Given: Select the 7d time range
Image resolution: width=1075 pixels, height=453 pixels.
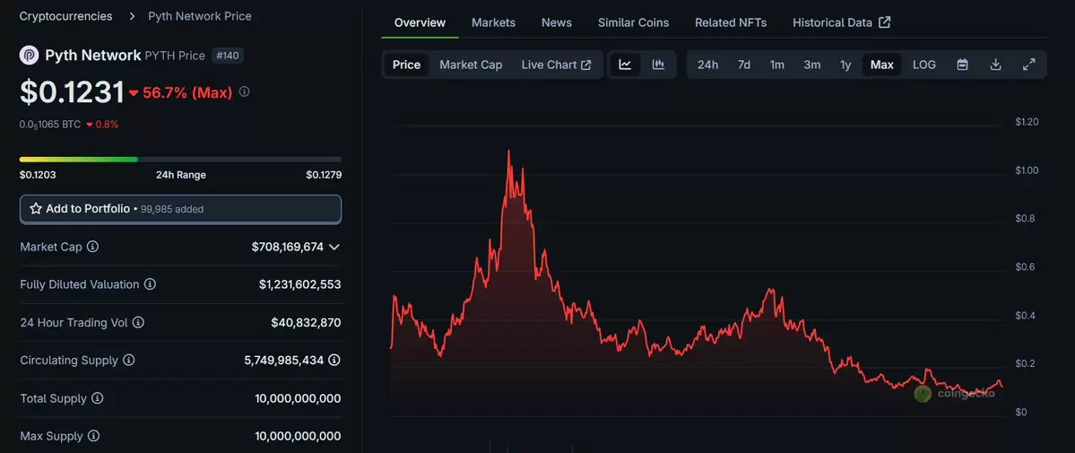Looking at the screenshot, I should [744, 65].
